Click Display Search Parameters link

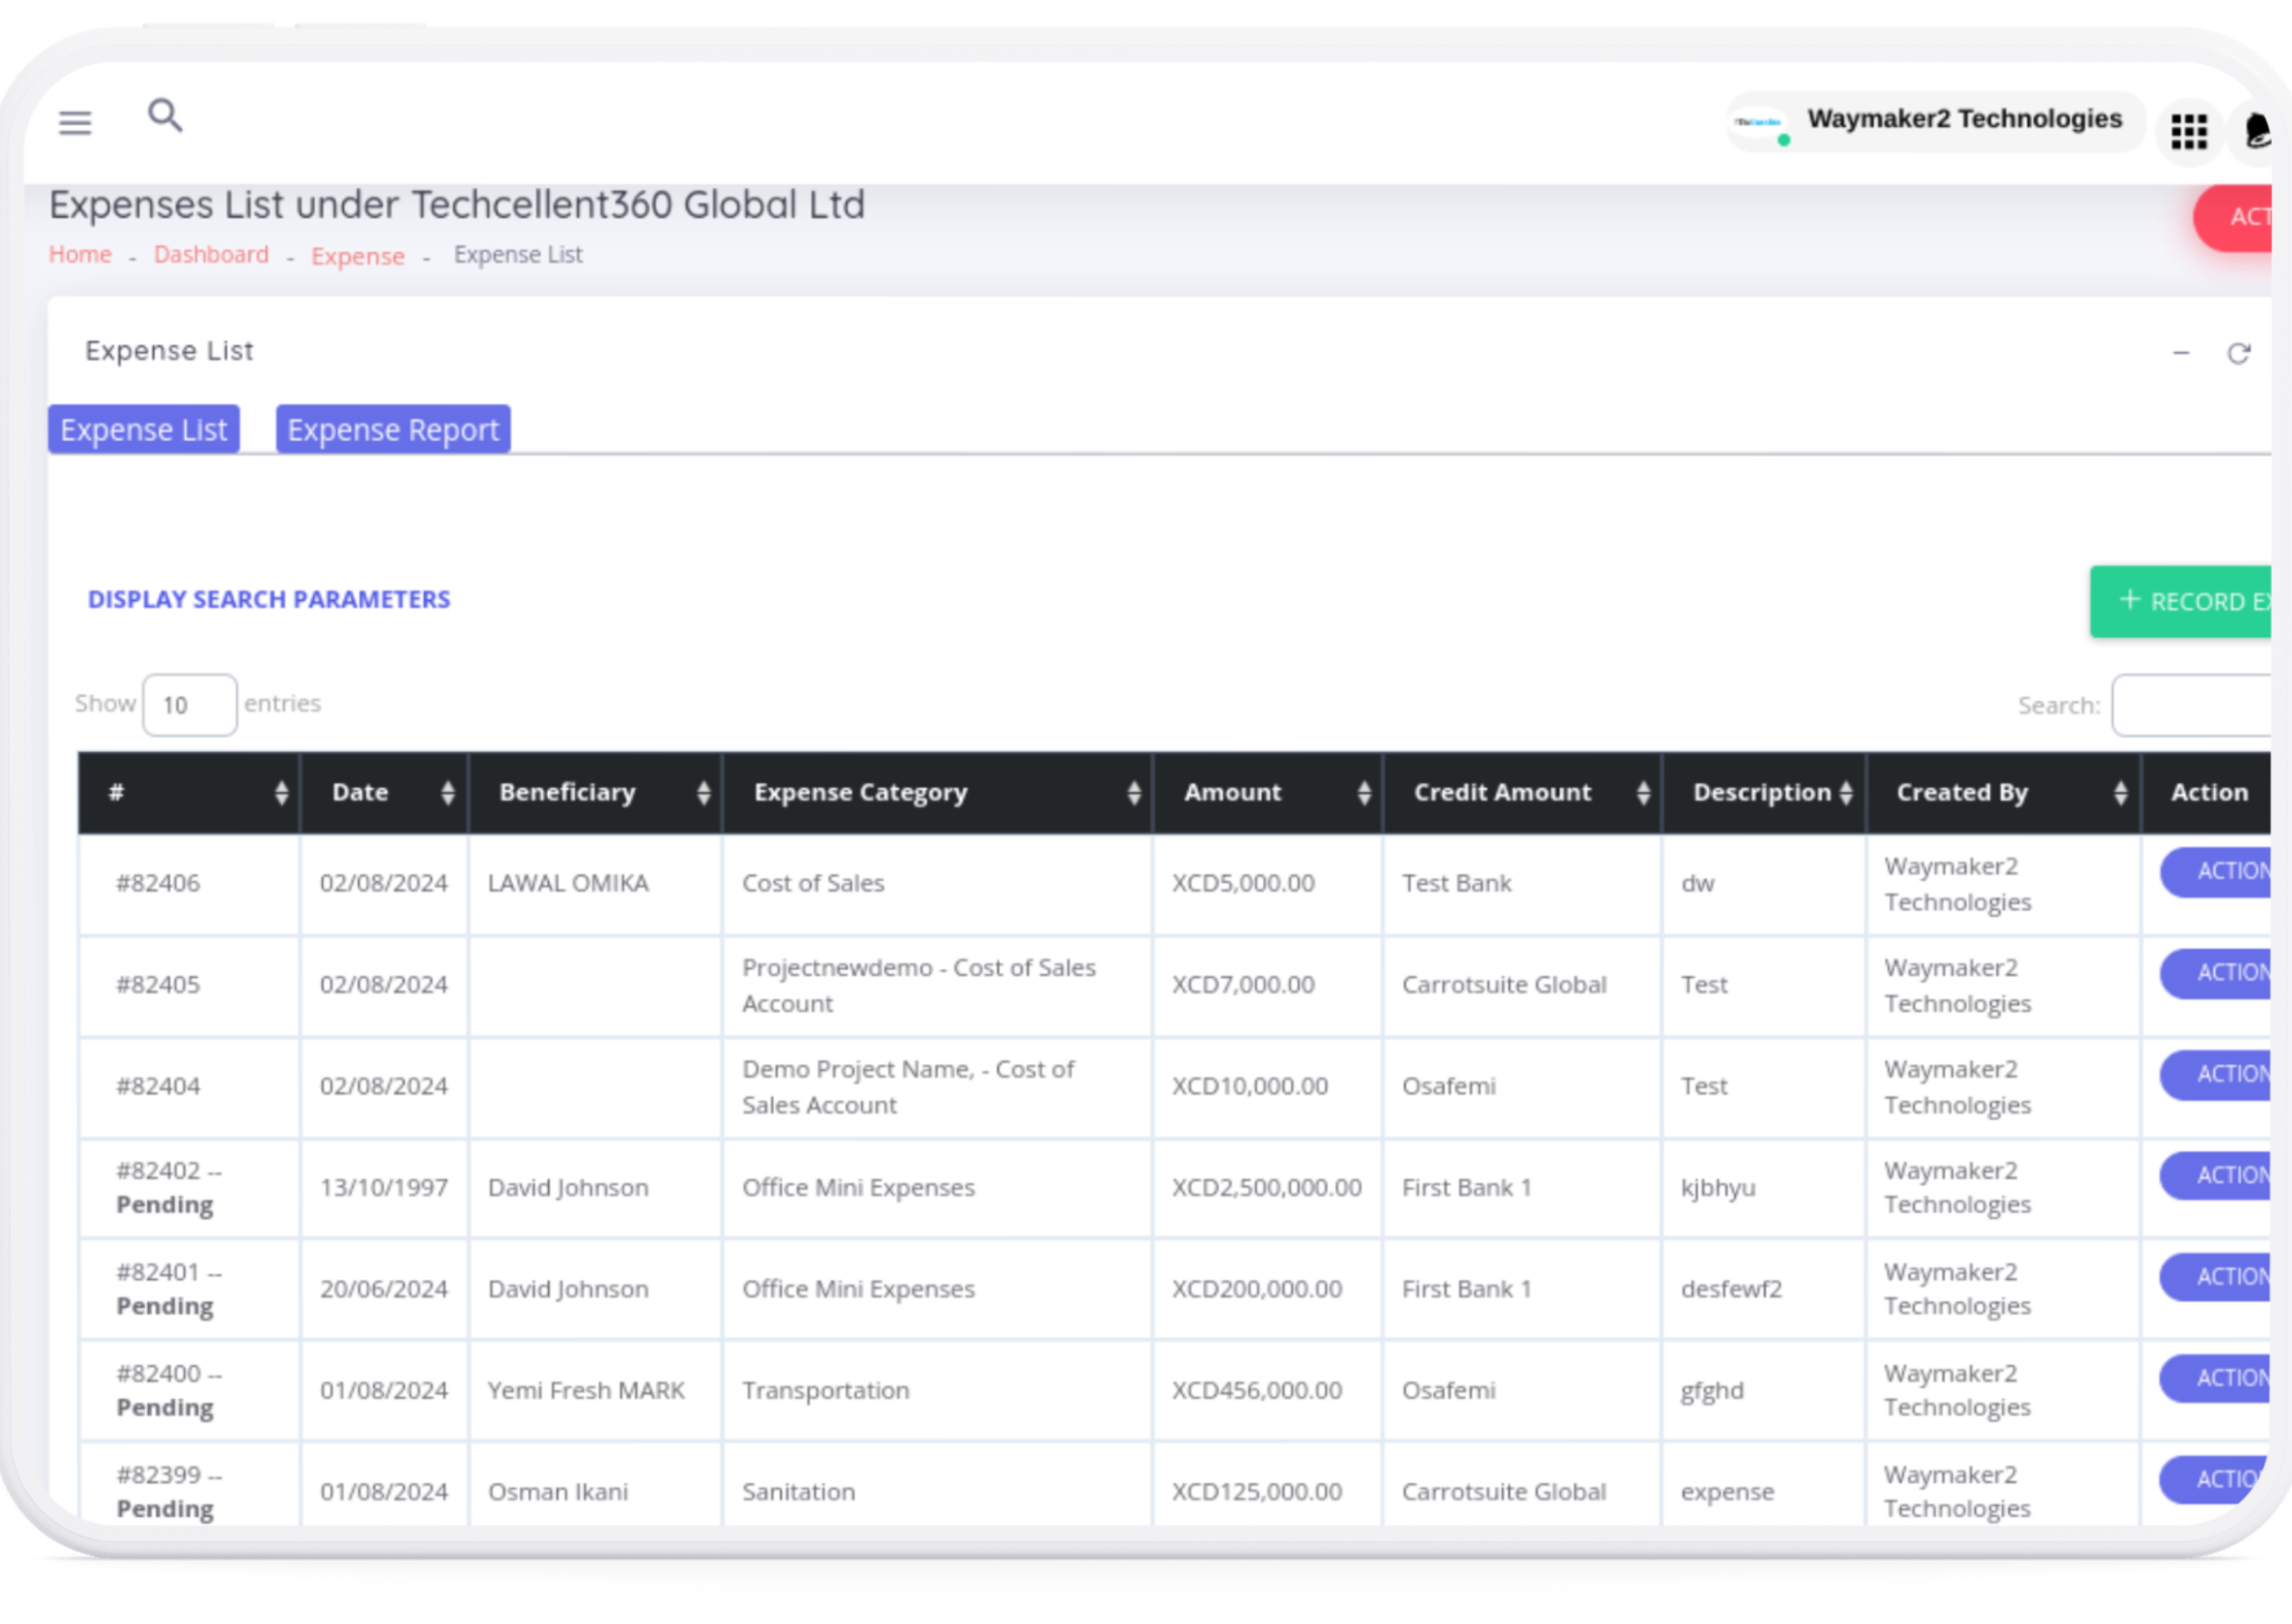pyautogui.click(x=269, y=599)
